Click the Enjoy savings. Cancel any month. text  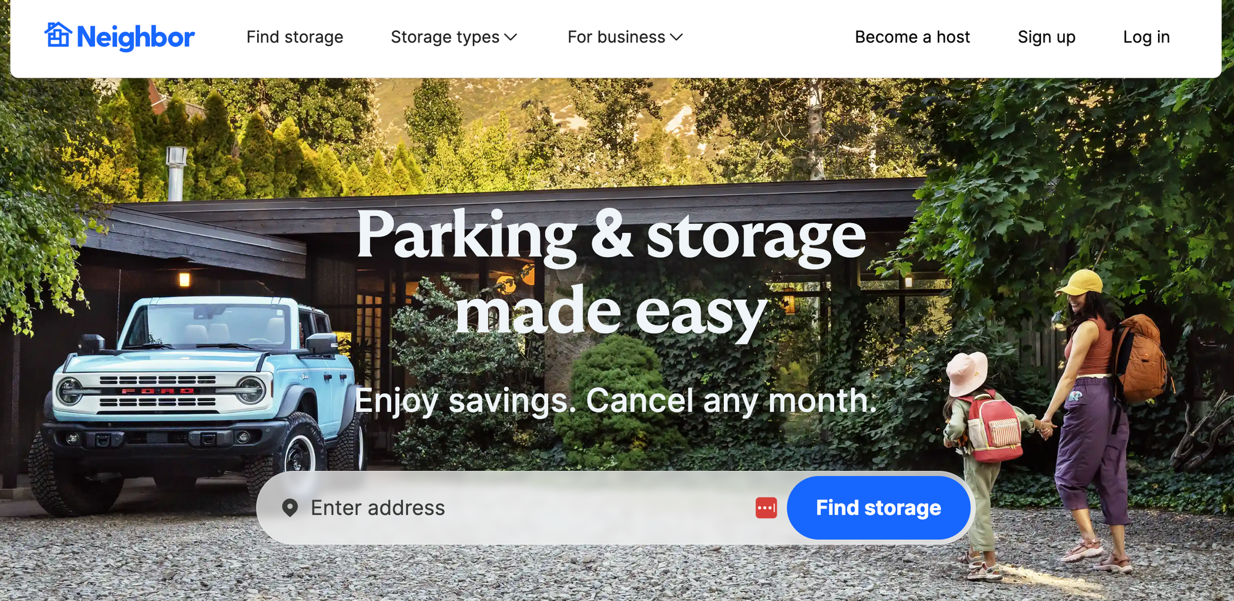(x=616, y=401)
